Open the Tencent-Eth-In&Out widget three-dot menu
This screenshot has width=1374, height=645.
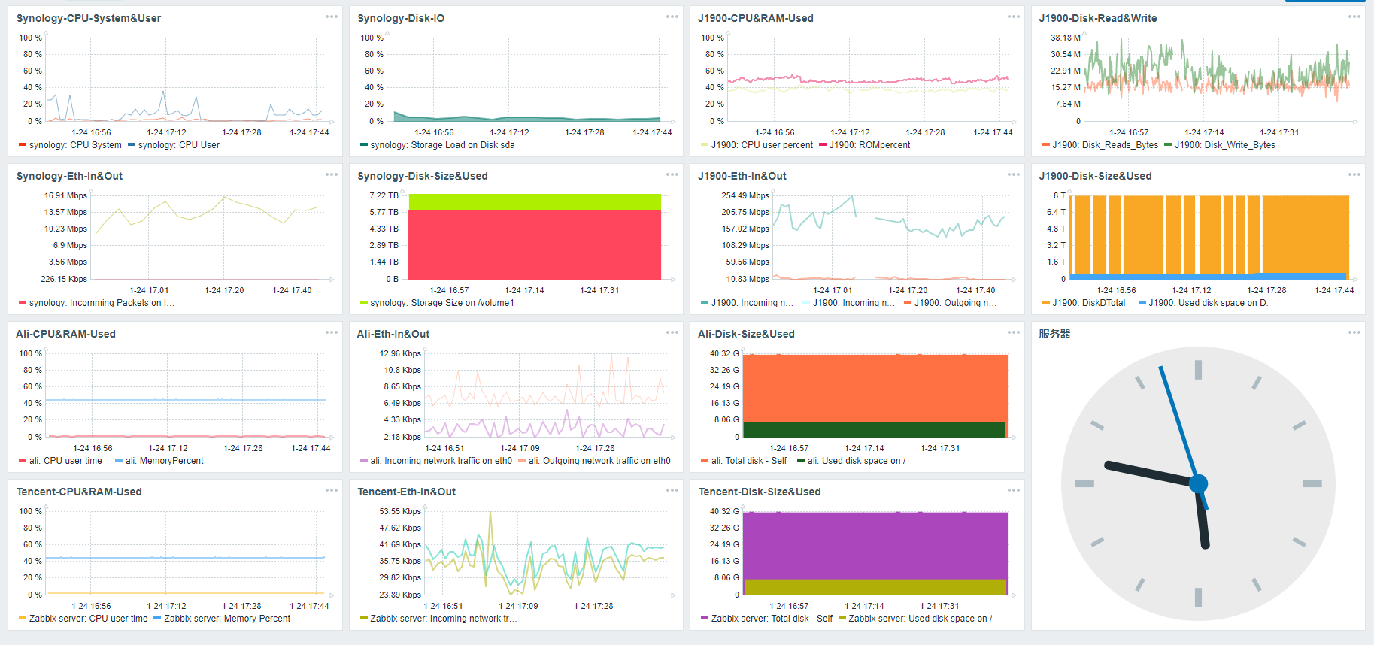(x=672, y=490)
